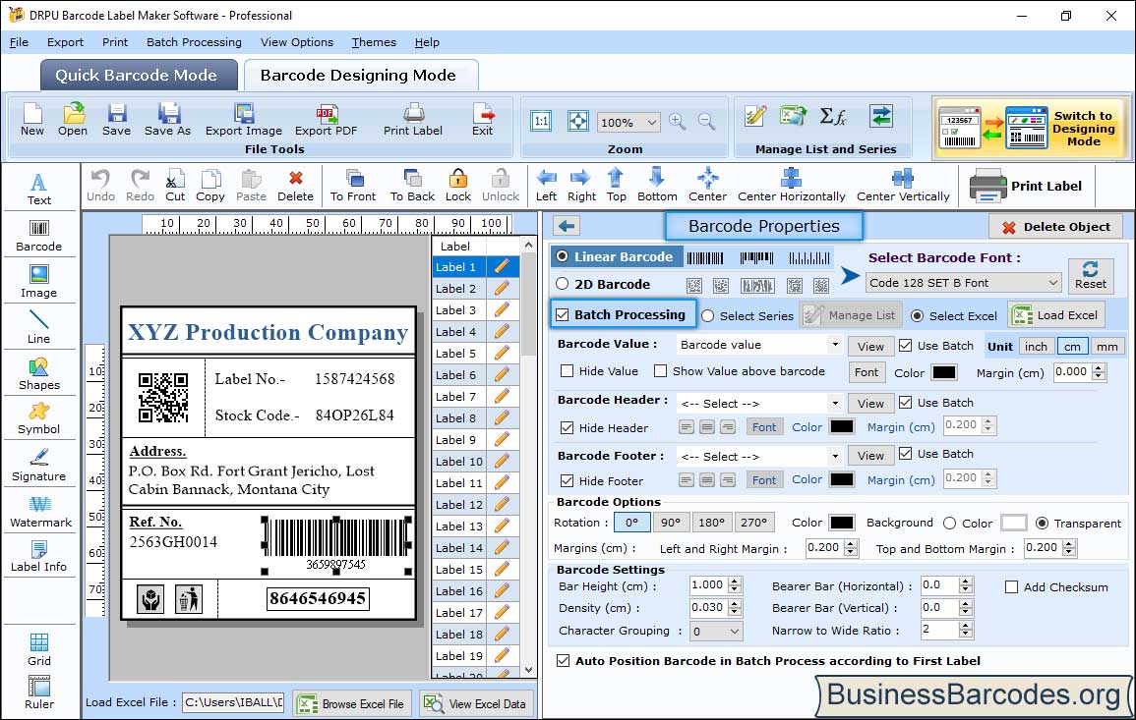Open the Batch Processing menu
This screenshot has width=1136, height=720.
(x=194, y=42)
